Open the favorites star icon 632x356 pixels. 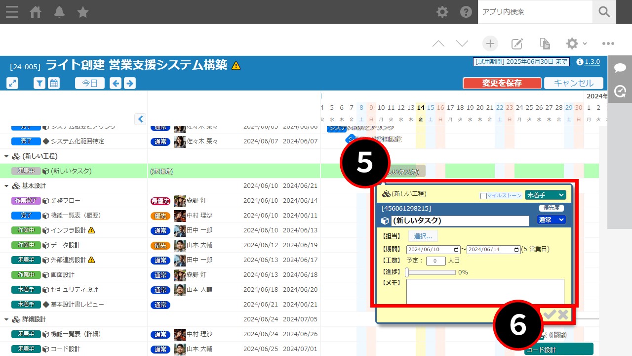point(83,12)
